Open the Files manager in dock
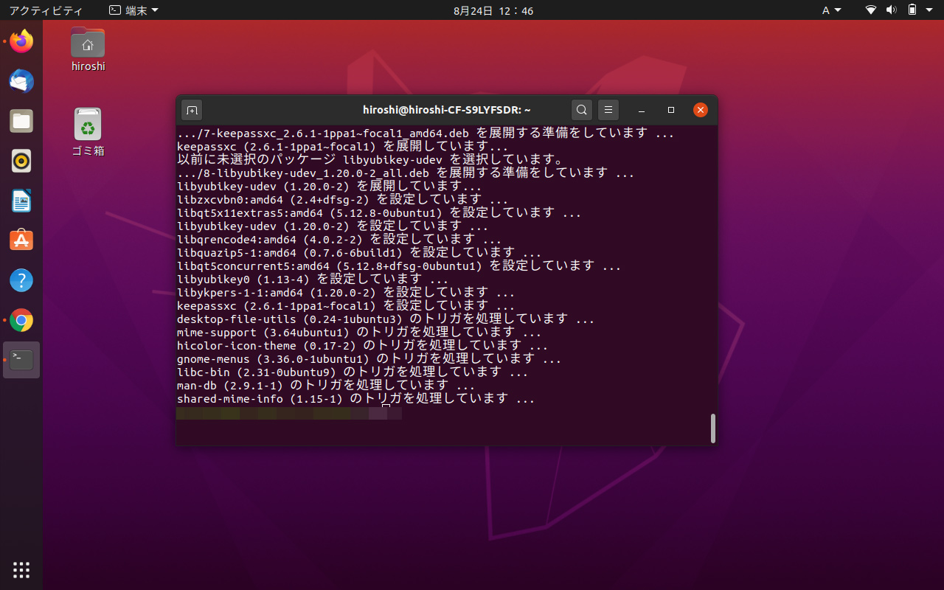944x590 pixels. [21, 121]
